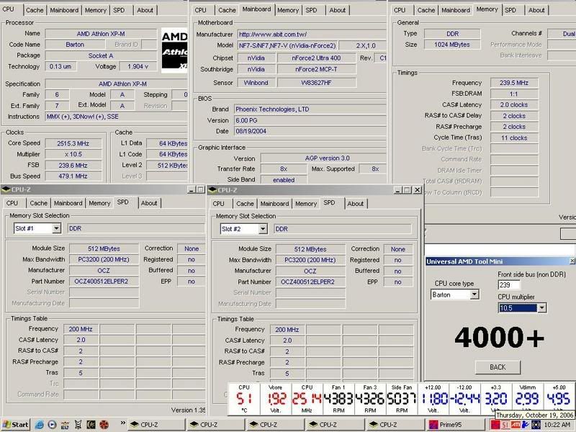Screen dimensions: 576x432
Task: Click the Front side bus input field
Action: tap(510, 285)
